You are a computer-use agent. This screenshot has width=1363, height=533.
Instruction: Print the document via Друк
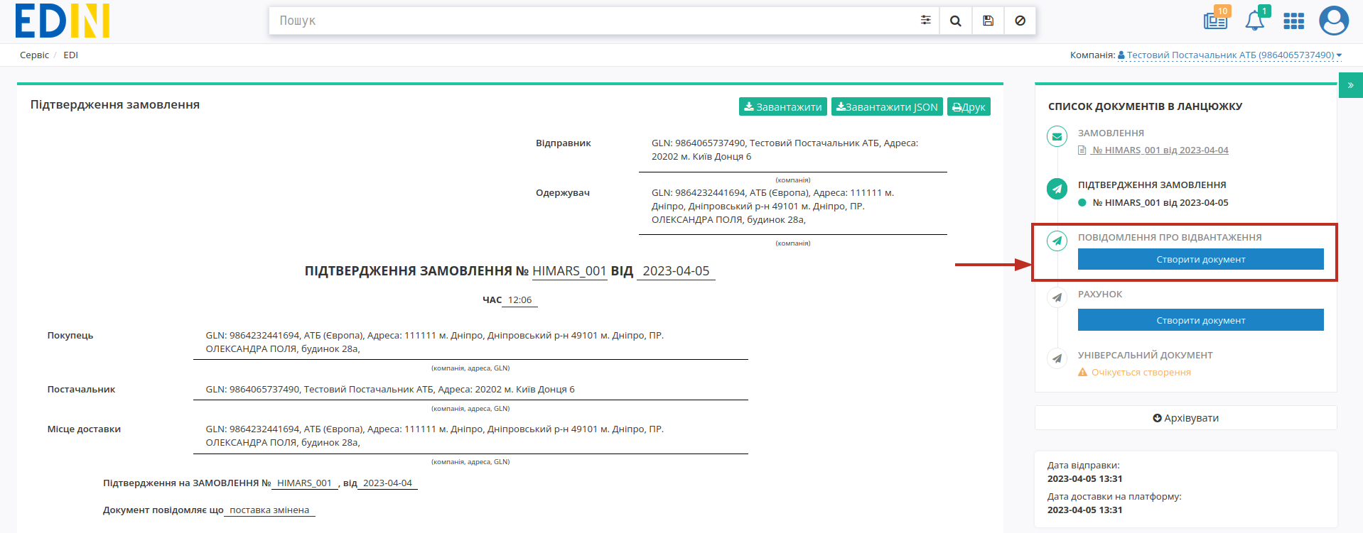point(969,106)
